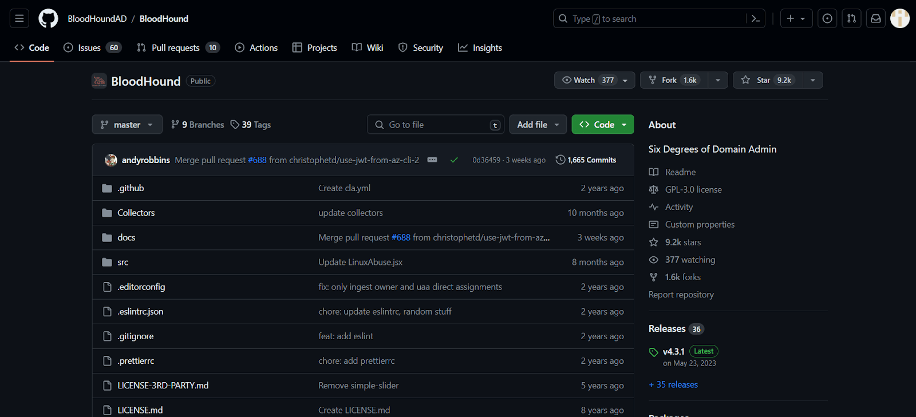Show commit status green checkmark details
Image resolution: width=916 pixels, height=417 pixels.
tap(454, 160)
